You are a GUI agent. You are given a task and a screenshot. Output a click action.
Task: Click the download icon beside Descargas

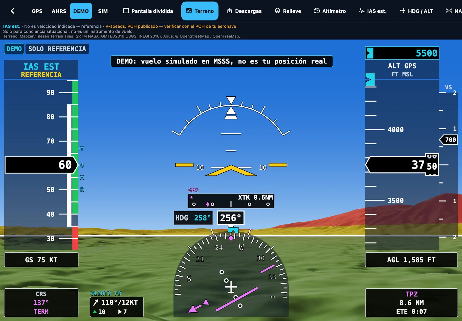click(x=230, y=11)
